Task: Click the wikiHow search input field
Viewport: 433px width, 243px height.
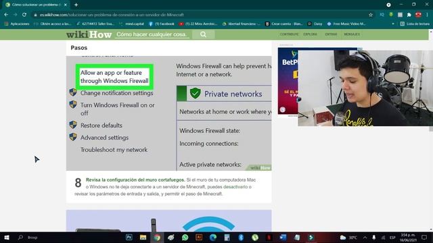Action: coord(152,34)
